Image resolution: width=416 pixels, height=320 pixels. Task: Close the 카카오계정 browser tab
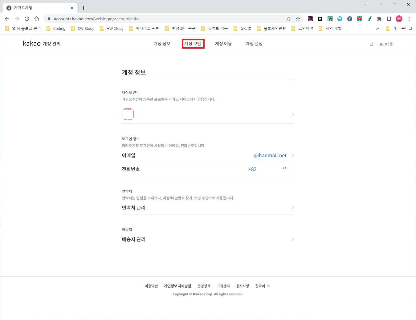[72, 8]
